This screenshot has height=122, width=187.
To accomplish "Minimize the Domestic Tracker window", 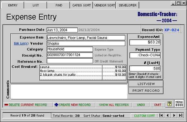I will tap(173, 3).
